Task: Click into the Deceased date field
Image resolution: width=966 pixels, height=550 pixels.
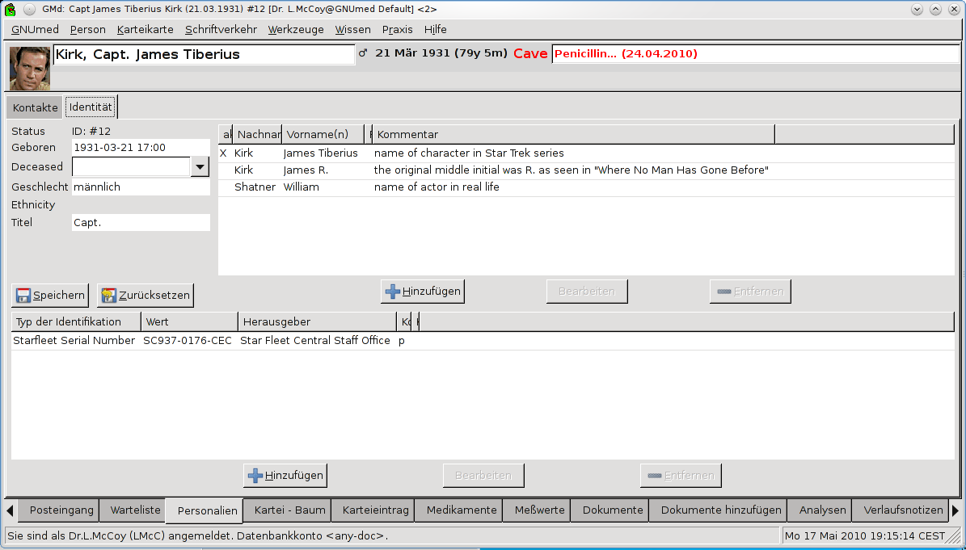Action: pos(131,166)
